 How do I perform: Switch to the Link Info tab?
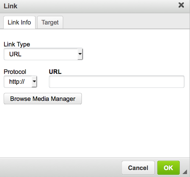(x=19, y=23)
